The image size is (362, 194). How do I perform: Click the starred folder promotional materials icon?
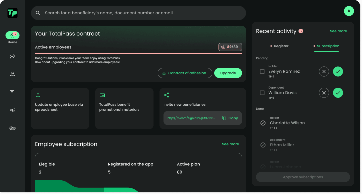(102, 95)
